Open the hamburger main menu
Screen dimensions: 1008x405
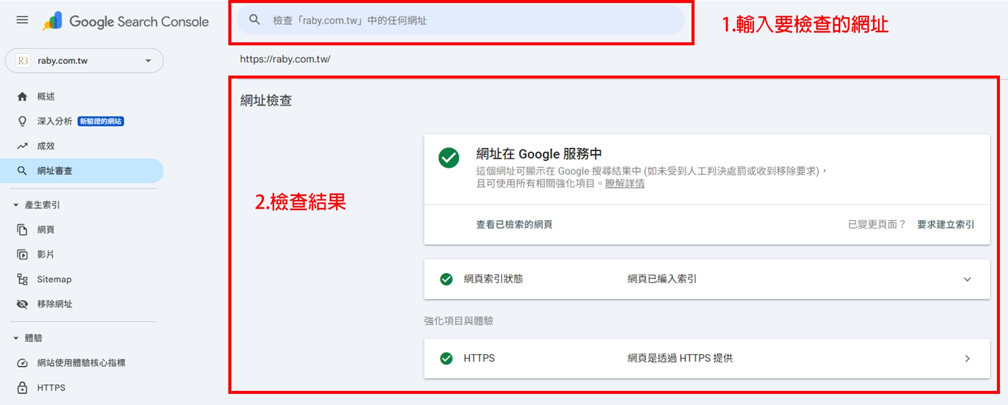(x=22, y=20)
